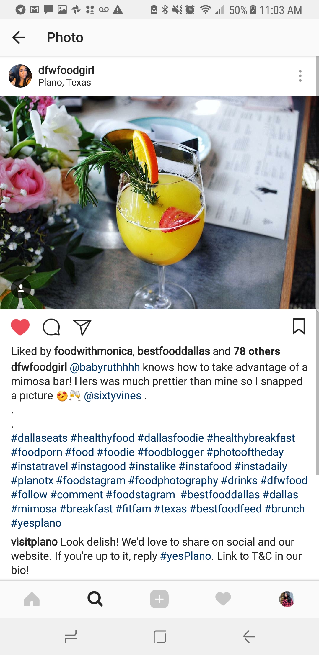The image size is (319, 655).
Task: Unlike the post via the red heart
Action: pos(20,327)
